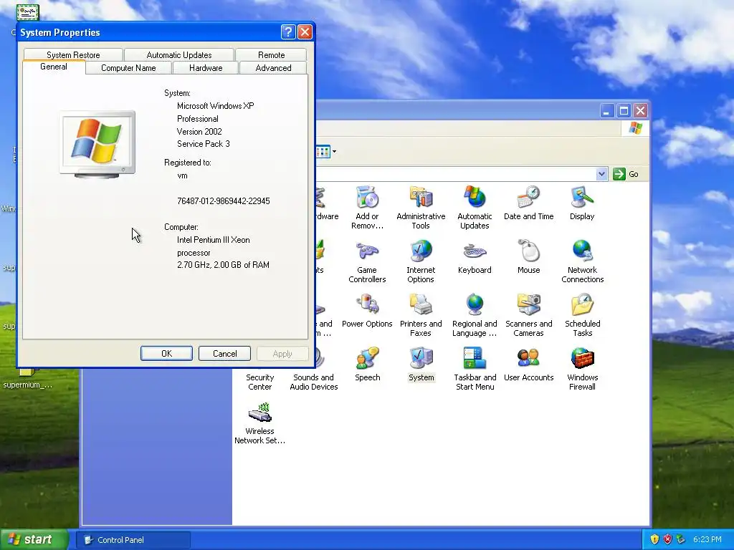Open Scanners and Cameras icon

coord(528,315)
